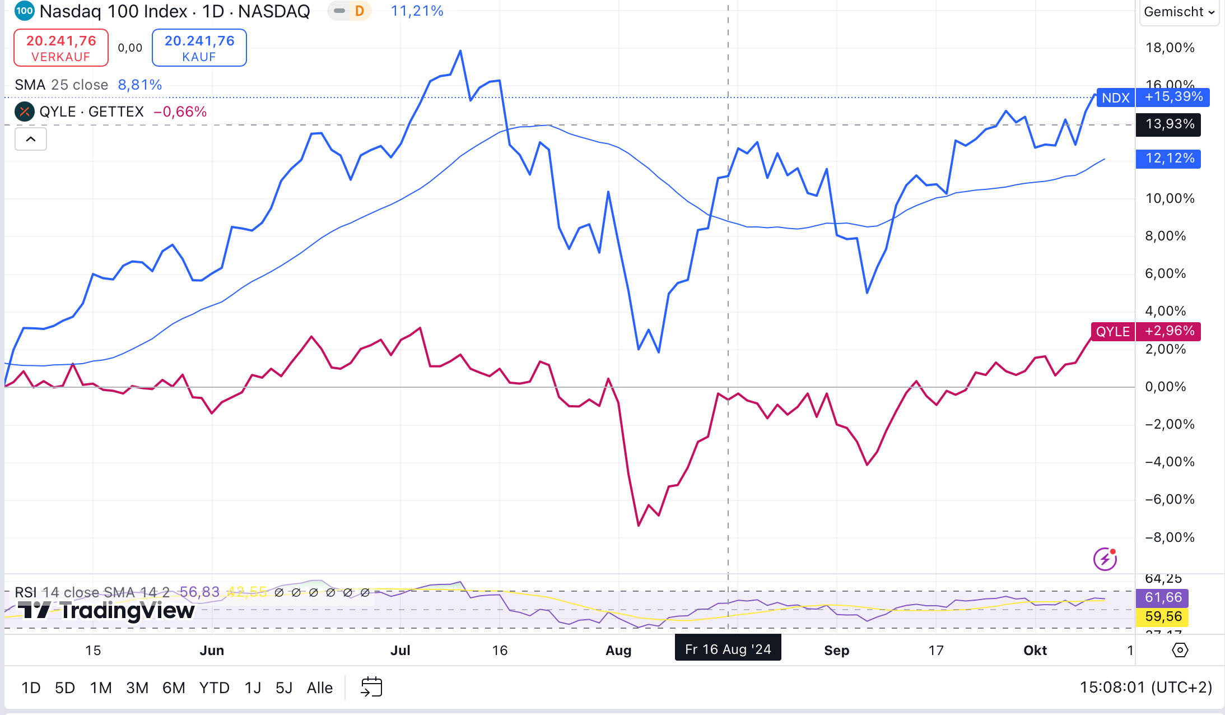Click the Nasdaq 100 symbol logo icon
1225x715 pixels.
[24, 11]
